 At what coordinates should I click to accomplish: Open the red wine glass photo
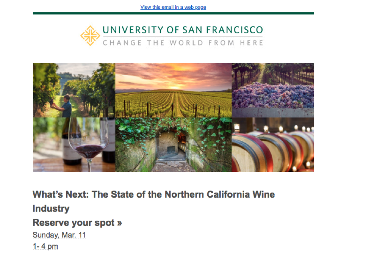point(74,144)
